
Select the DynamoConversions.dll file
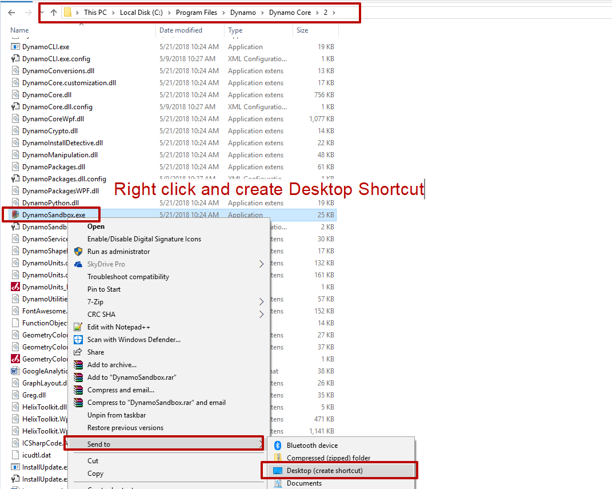[x=58, y=71]
